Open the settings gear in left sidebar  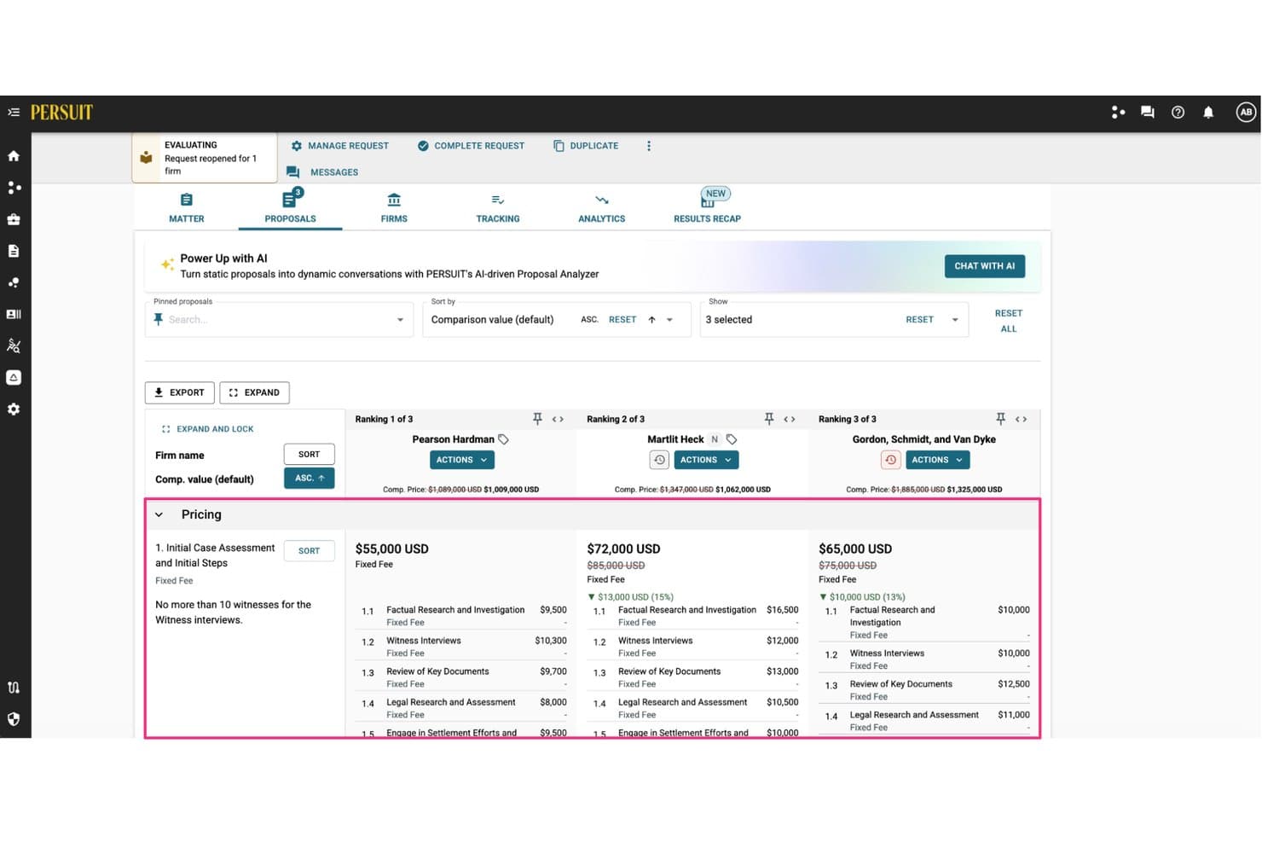click(14, 409)
